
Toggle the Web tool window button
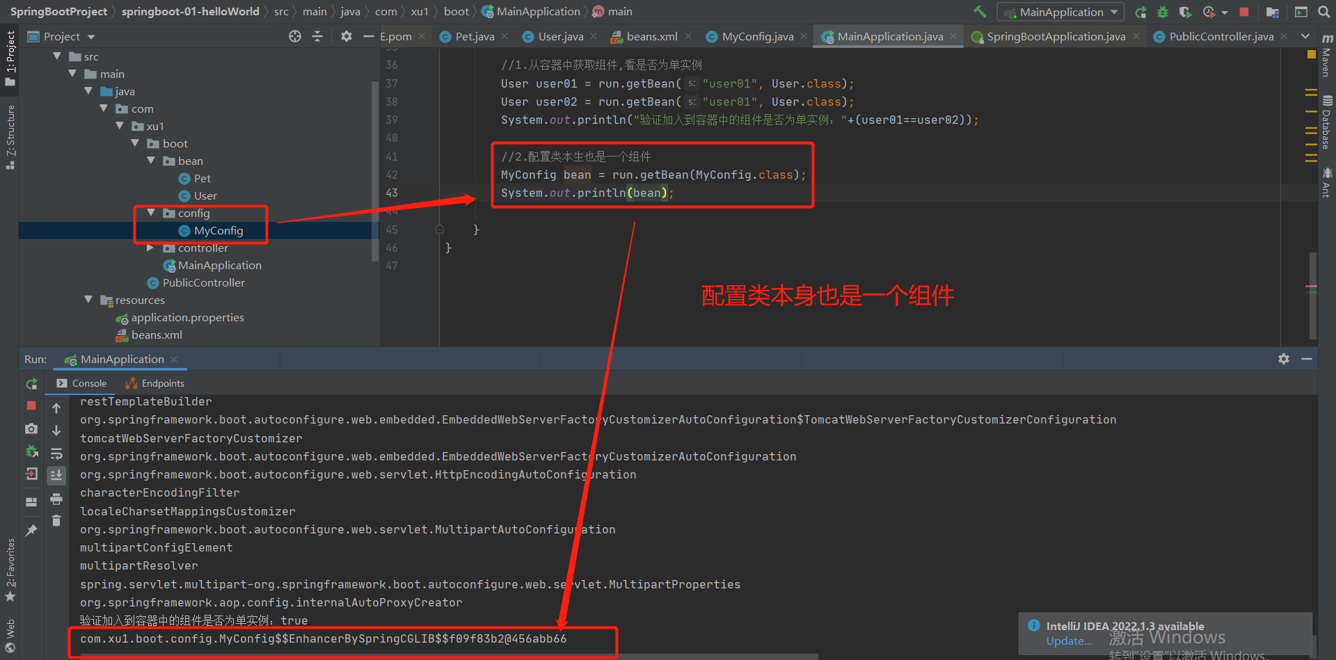point(10,636)
